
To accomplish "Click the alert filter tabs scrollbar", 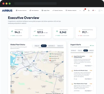I will pyautogui.click(x=82, y=53).
